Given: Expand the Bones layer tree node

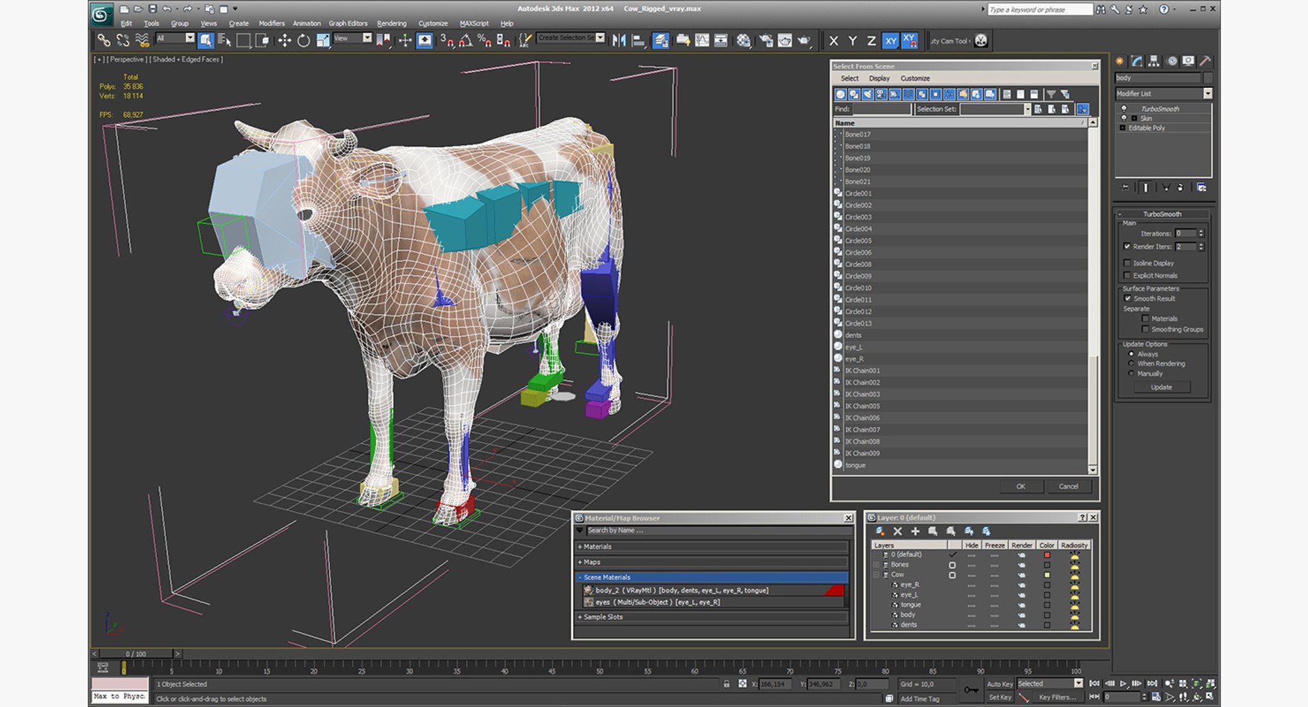Looking at the screenshot, I should (877, 565).
